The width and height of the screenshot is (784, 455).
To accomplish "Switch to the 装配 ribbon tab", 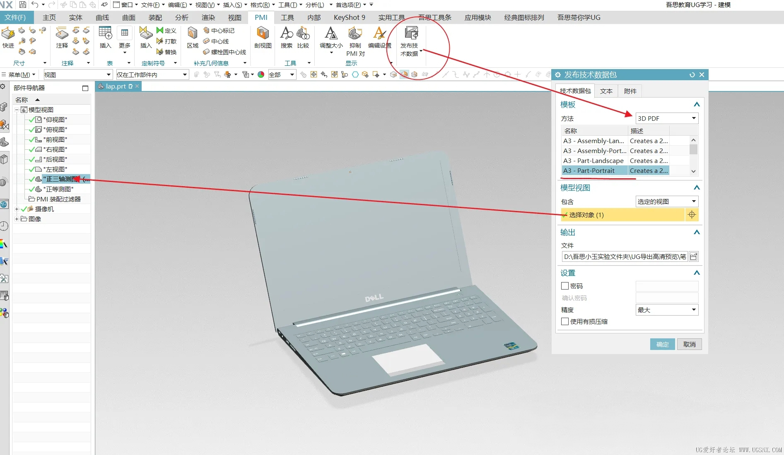I will click(x=155, y=17).
